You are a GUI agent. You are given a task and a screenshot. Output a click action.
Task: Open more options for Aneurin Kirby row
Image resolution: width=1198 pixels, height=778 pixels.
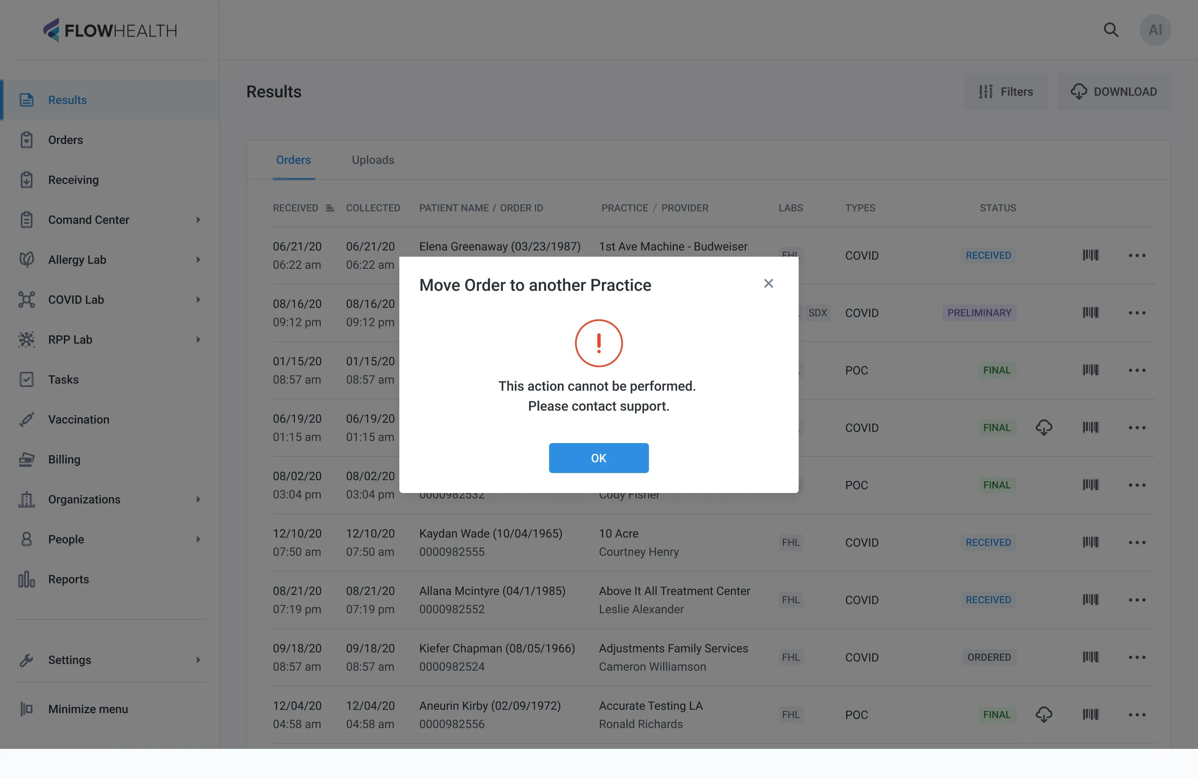(1137, 714)
